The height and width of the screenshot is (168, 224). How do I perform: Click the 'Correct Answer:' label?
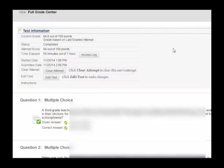click(52, 128)
